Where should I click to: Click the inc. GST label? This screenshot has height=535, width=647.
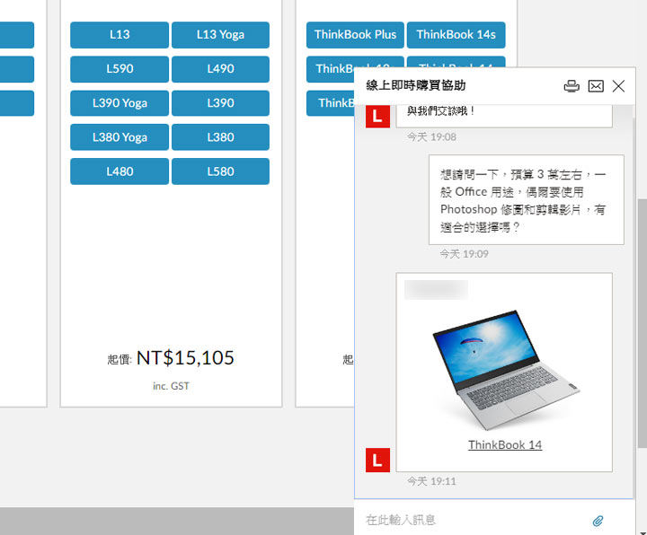[x=171, y=386]
